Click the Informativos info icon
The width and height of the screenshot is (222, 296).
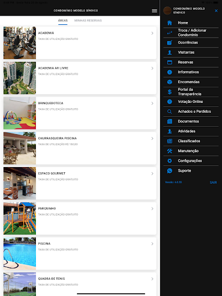tap(169, 72)
